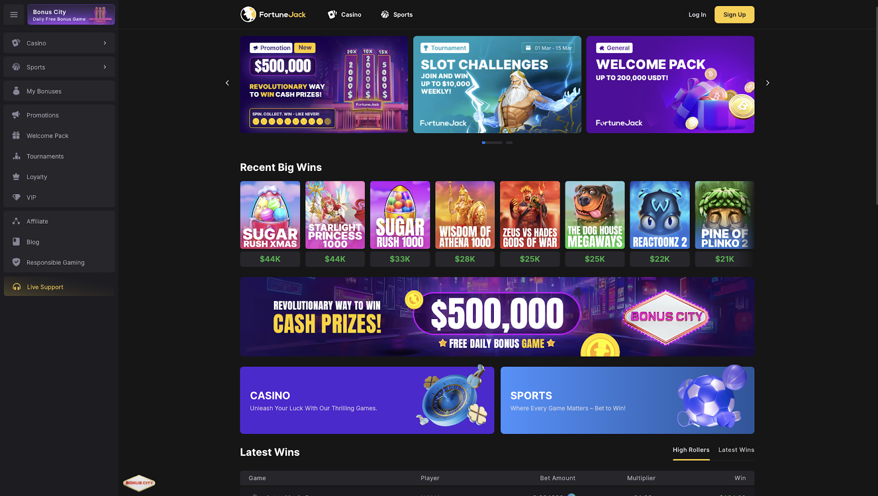Open Live Support headset item
This screenshot has width=878, height=496.
(59, 287)
